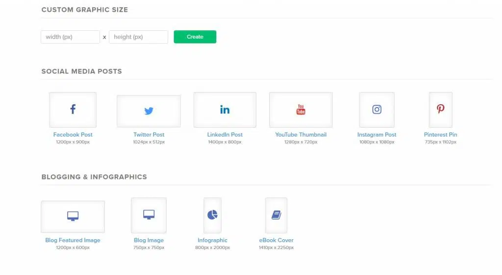Open the LinkedIn Post link
This screenshot has width=502, height=275.
click(225, 135)
